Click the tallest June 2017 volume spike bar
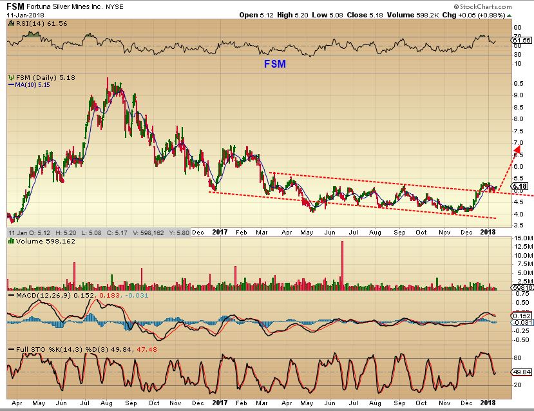 click(342, 265)
